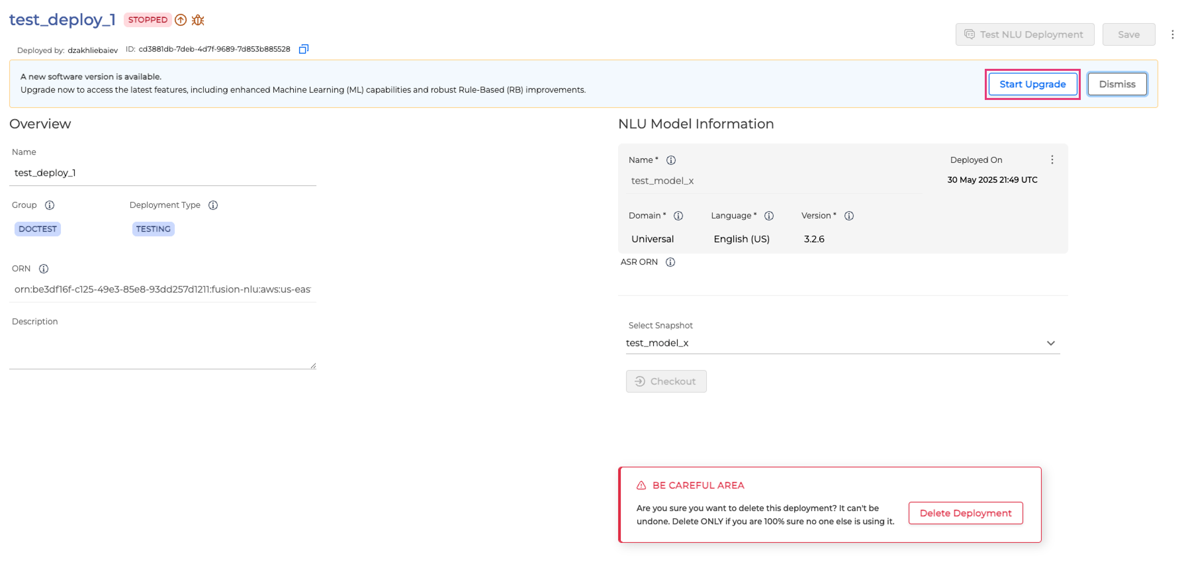Show Domain info tooltip icon
The width and height of the screenshot is (1184, 566).
(678, 216)
